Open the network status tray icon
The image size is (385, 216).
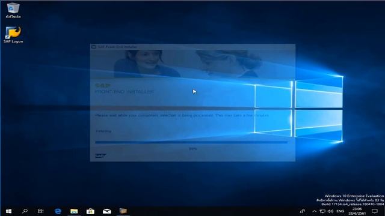click(322, 211)
